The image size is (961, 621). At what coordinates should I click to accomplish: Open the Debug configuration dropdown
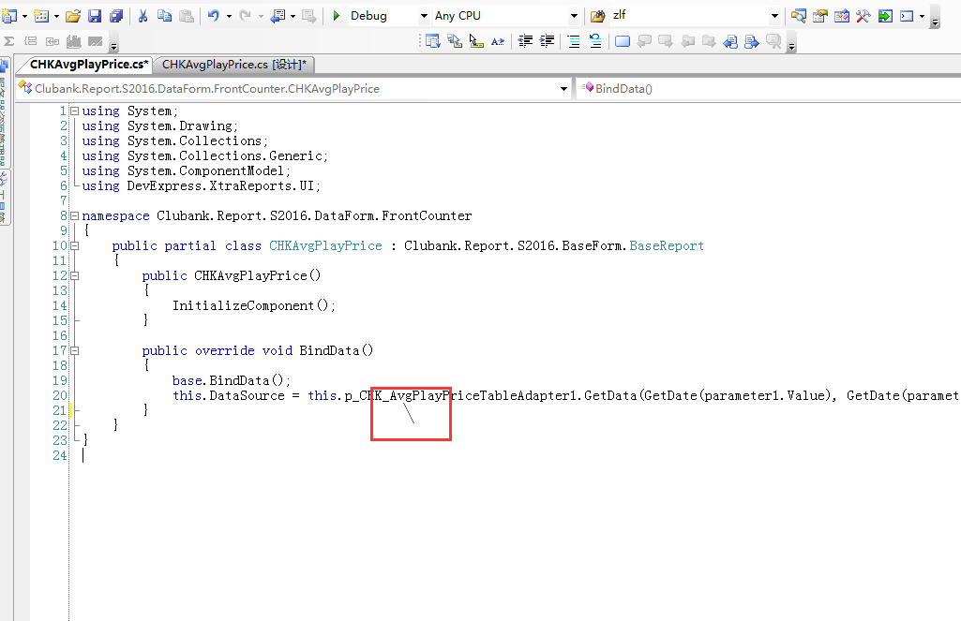pos(424,16)
